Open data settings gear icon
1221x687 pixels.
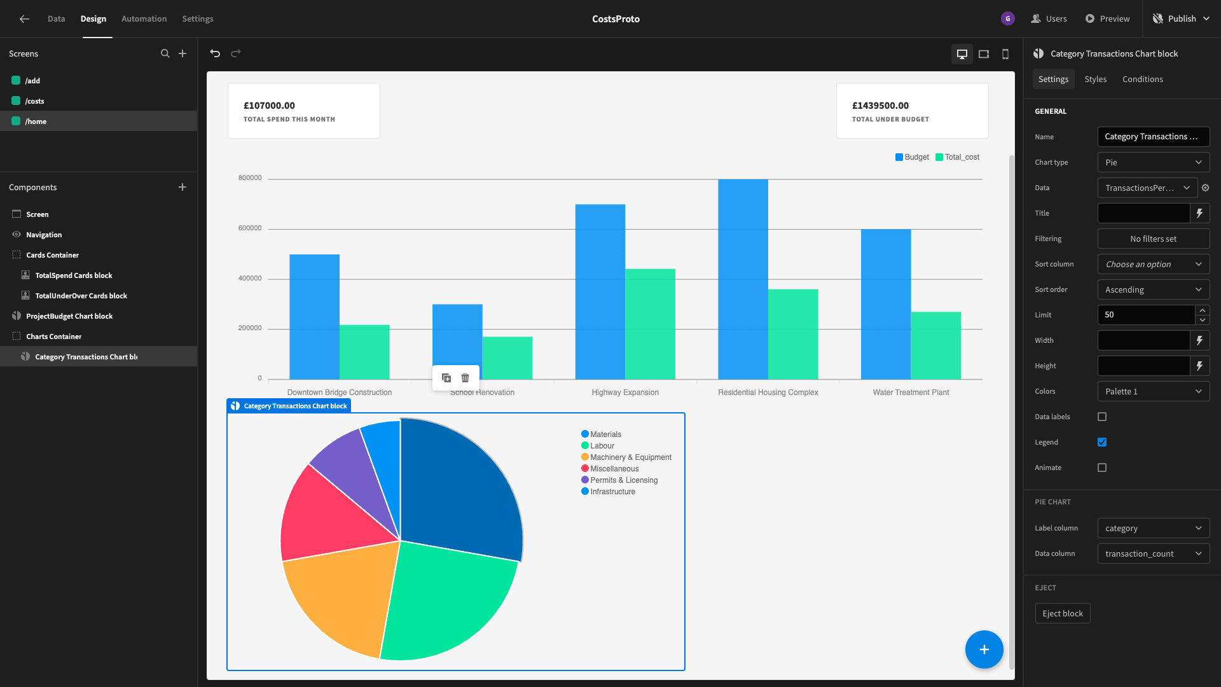click(1205, 188)
